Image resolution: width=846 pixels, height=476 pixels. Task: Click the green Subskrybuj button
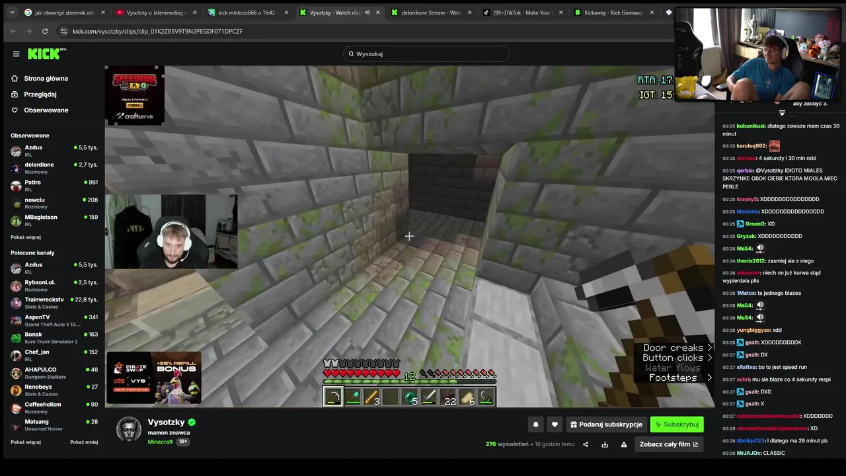(x=677, y=424)
